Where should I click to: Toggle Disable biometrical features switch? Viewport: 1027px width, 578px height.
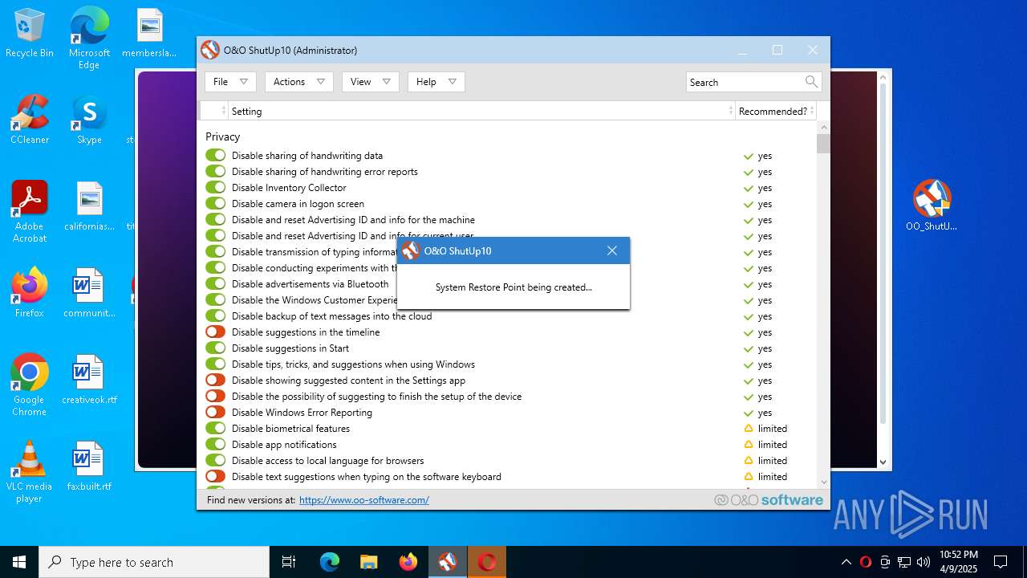216,428
